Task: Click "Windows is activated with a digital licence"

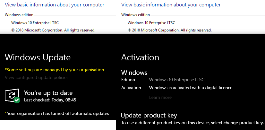Action: click(191, 88)
